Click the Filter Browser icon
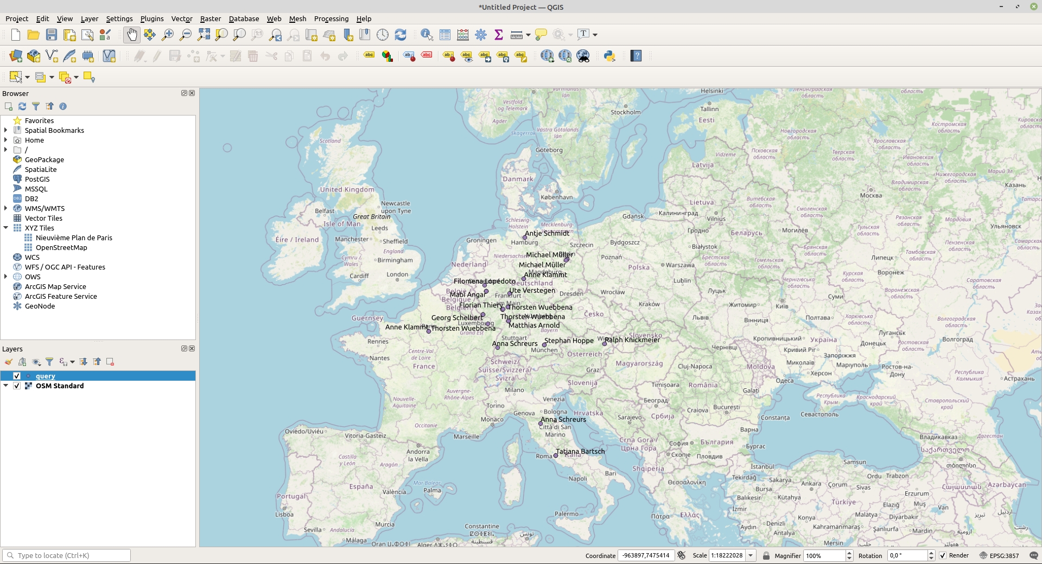This screenshot has height=564, width=1042. [36, 106]
